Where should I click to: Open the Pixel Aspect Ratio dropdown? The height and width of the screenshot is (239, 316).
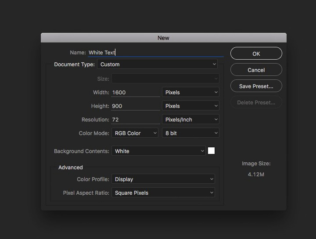point(163,193)
